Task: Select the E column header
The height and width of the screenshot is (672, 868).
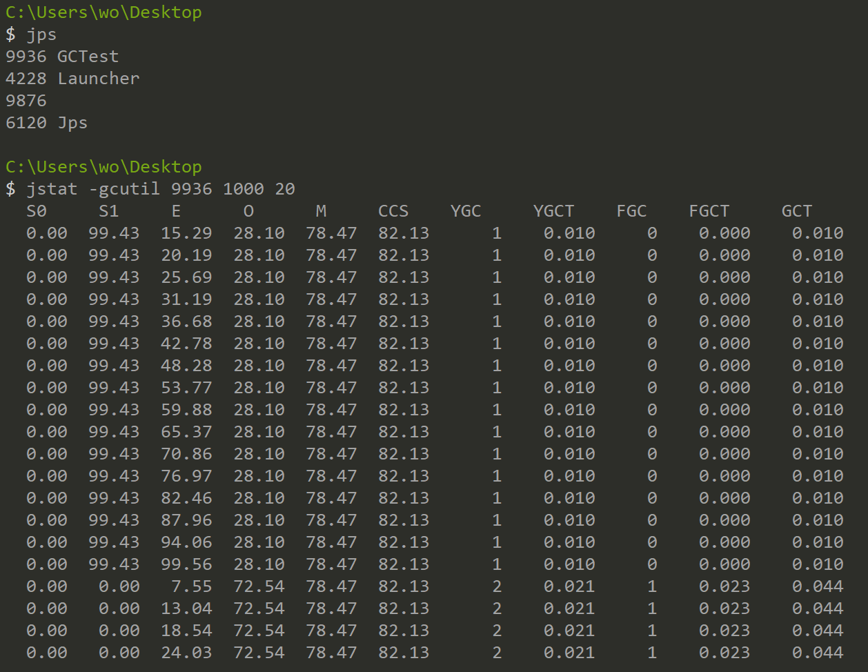Action: point(176,211)
